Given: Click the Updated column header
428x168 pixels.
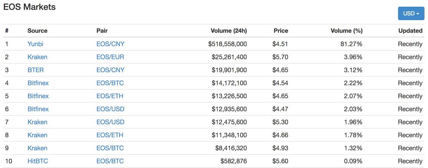Looking at the screenshot, I should [410, 31].
